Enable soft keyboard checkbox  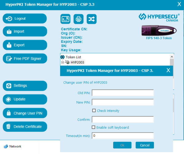(94, 127)
